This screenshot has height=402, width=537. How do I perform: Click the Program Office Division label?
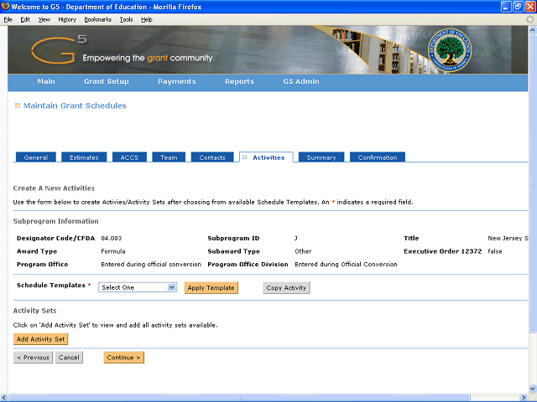[248, 265]
